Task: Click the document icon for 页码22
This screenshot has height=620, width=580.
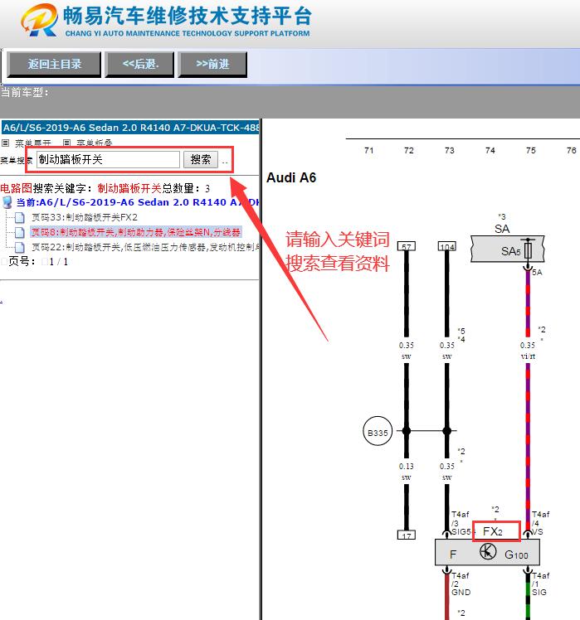Action: [20, 247]
